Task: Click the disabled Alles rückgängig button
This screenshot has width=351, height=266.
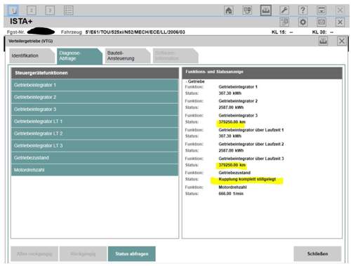Action: coord(34,254)
